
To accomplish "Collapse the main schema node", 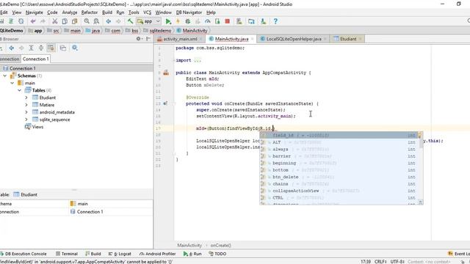I will (x=12, y=83).
